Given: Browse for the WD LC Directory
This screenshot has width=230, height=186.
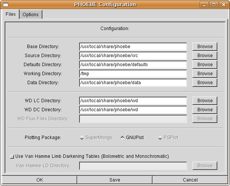Looking at the screenshot, I should pyautogui.click(x=205, y=100).
